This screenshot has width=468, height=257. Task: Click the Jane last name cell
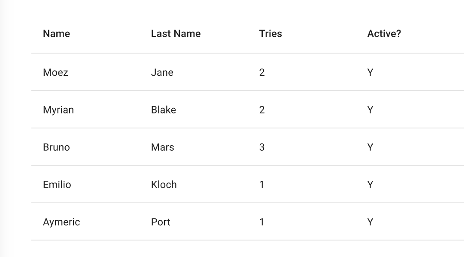[162, 72]
